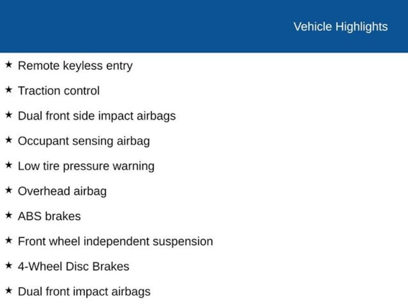Image resolution: width=408 pixels, height=306 pixels.
Task: Click Front wheel independent suspension text
Action: tap(115, 241)
